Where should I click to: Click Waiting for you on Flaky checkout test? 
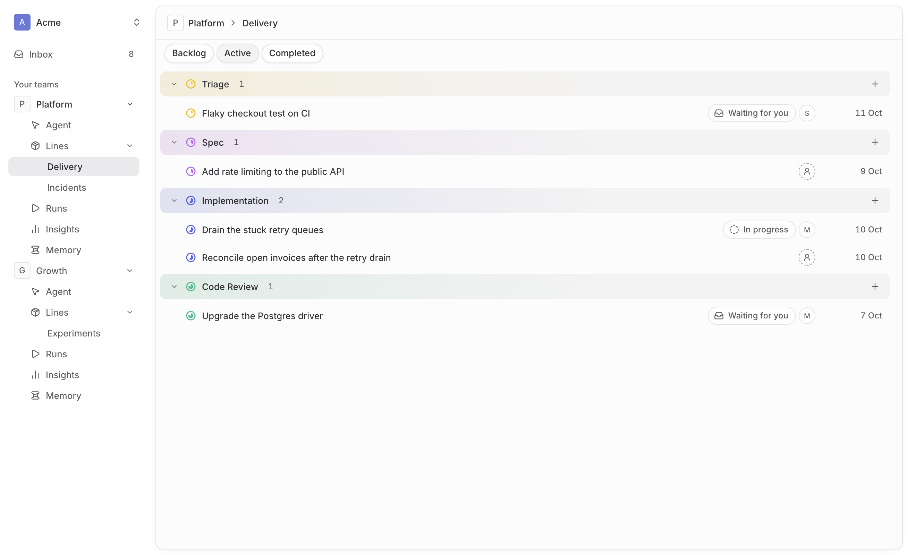[751, 113]
